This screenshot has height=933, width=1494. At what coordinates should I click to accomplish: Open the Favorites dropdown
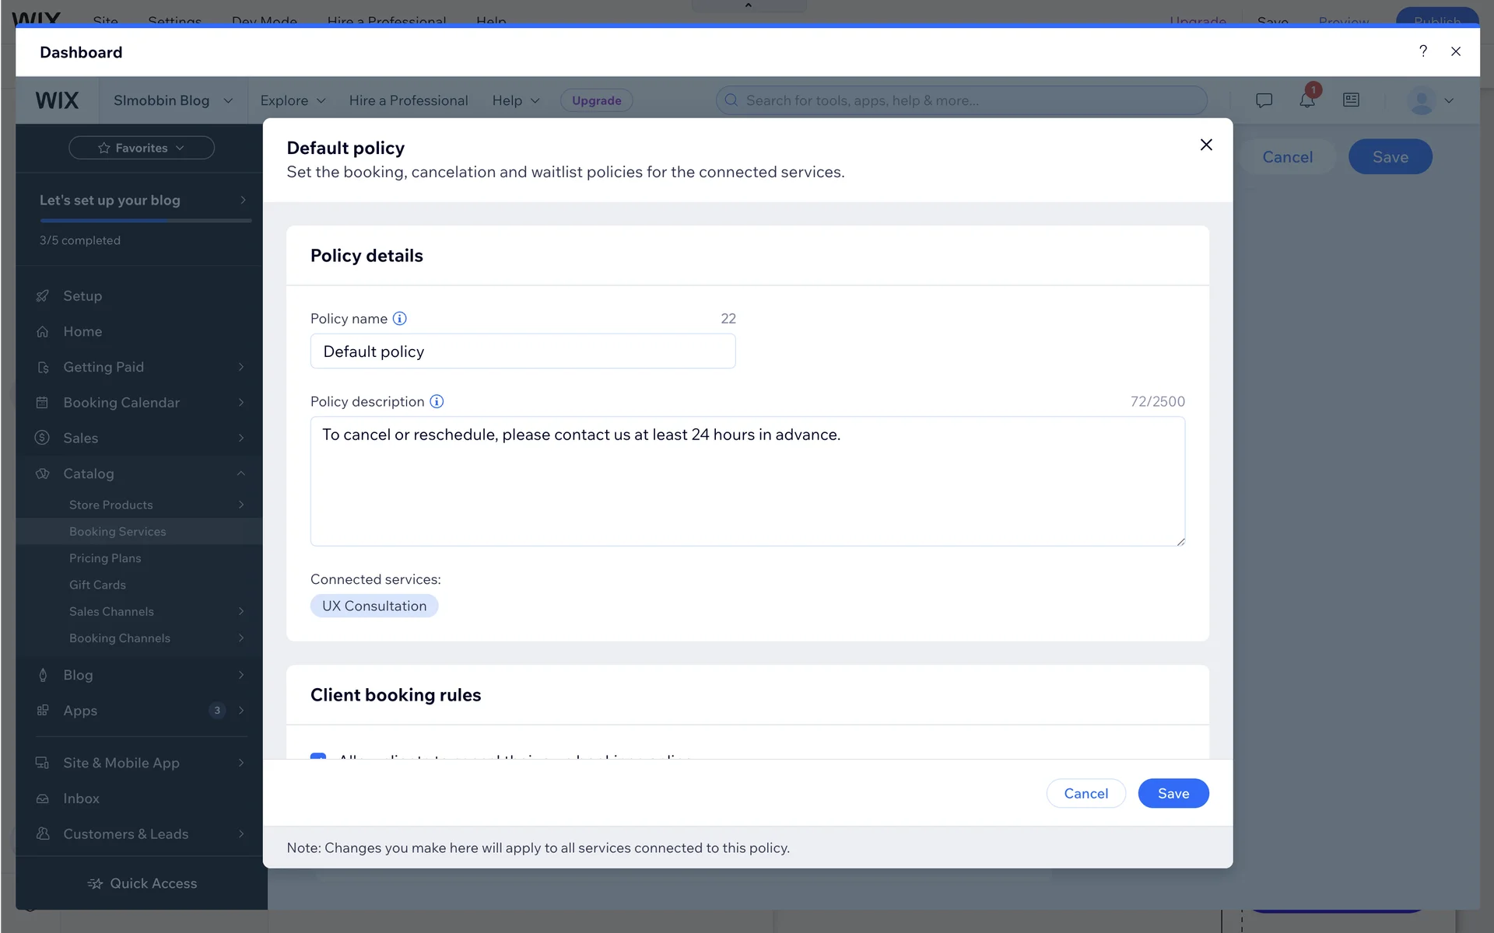(142, 148)
